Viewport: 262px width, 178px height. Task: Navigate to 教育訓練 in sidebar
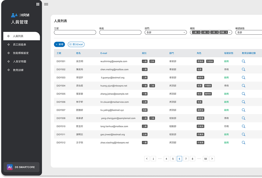tap(18, 70)
